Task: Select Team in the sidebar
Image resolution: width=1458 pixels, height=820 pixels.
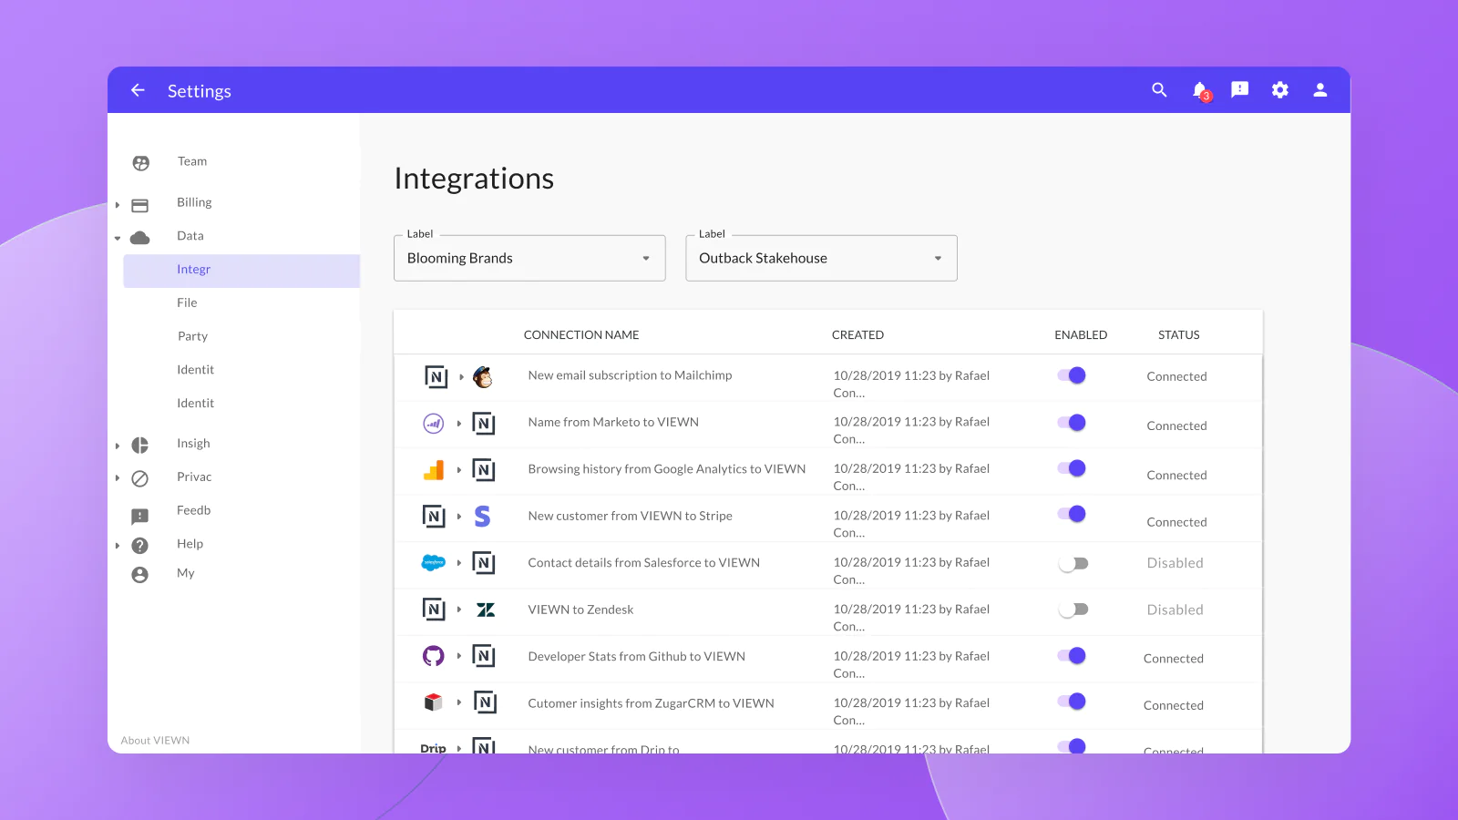Action: pos(191,161)
